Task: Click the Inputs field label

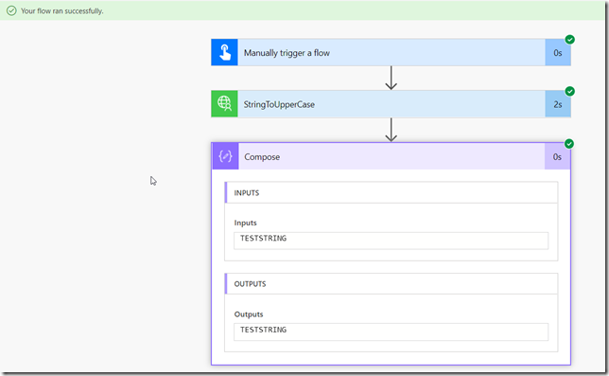Action: (x=245, y=223)
